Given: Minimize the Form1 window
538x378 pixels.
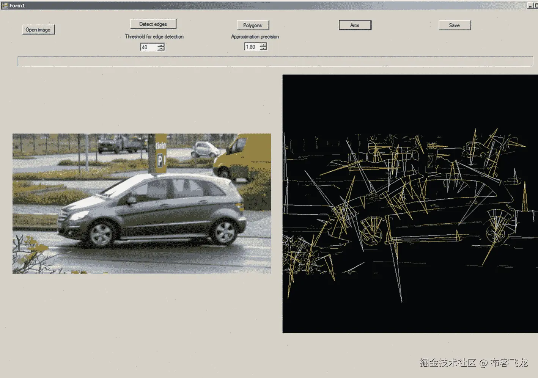Looking at the screenshot, I should coord(530,5).
